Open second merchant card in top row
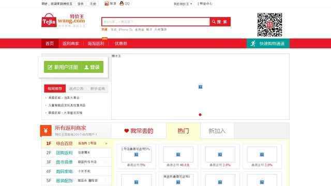The height and width of the screenshot is (186, 331). [178, 157]
